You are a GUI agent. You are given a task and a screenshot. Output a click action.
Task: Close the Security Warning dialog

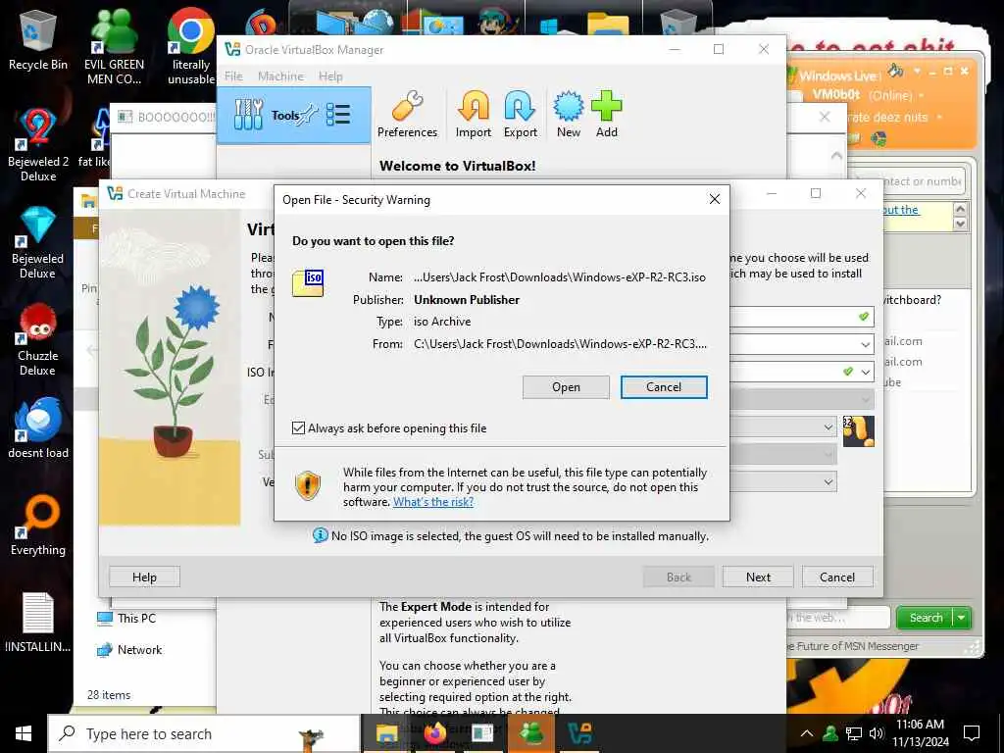715,200
